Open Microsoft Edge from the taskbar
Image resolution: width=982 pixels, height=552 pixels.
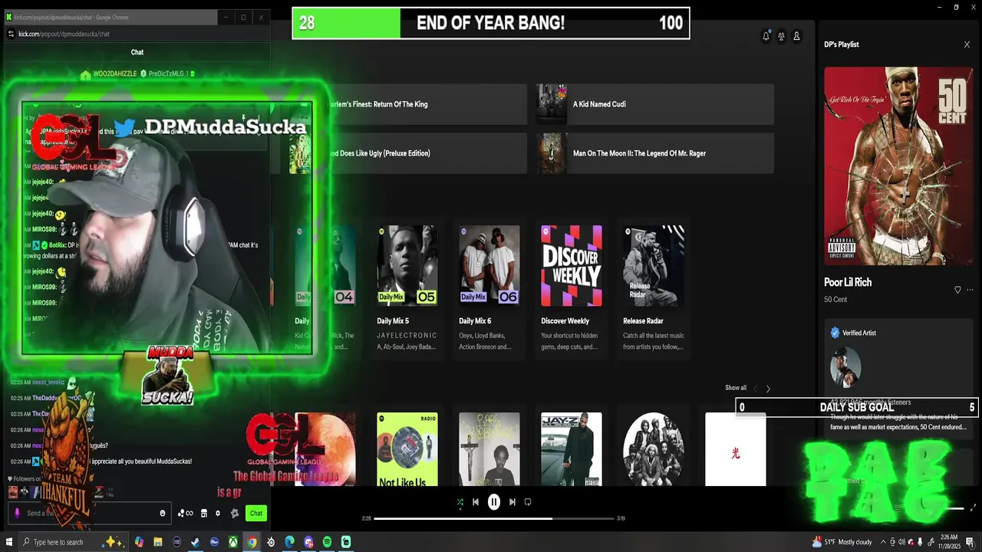tap(289, 542)
